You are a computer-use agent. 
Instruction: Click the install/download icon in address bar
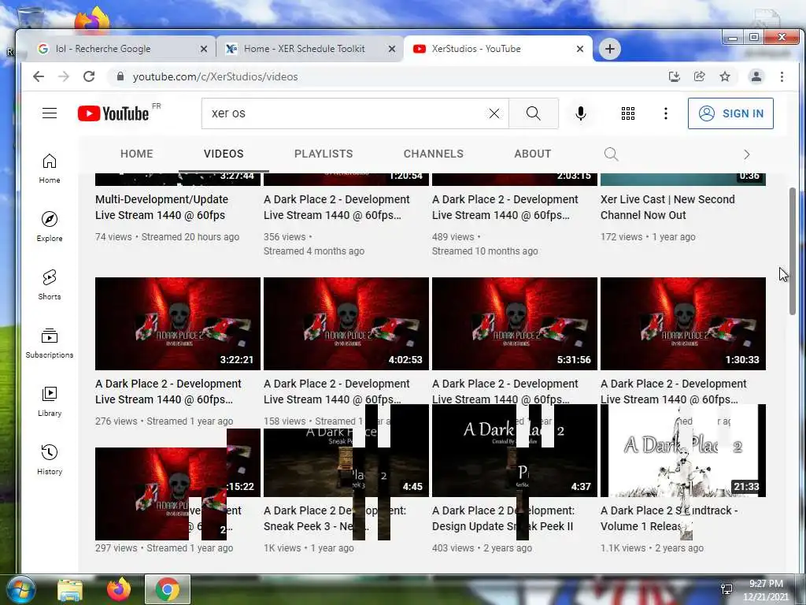(x=674, y=76)
